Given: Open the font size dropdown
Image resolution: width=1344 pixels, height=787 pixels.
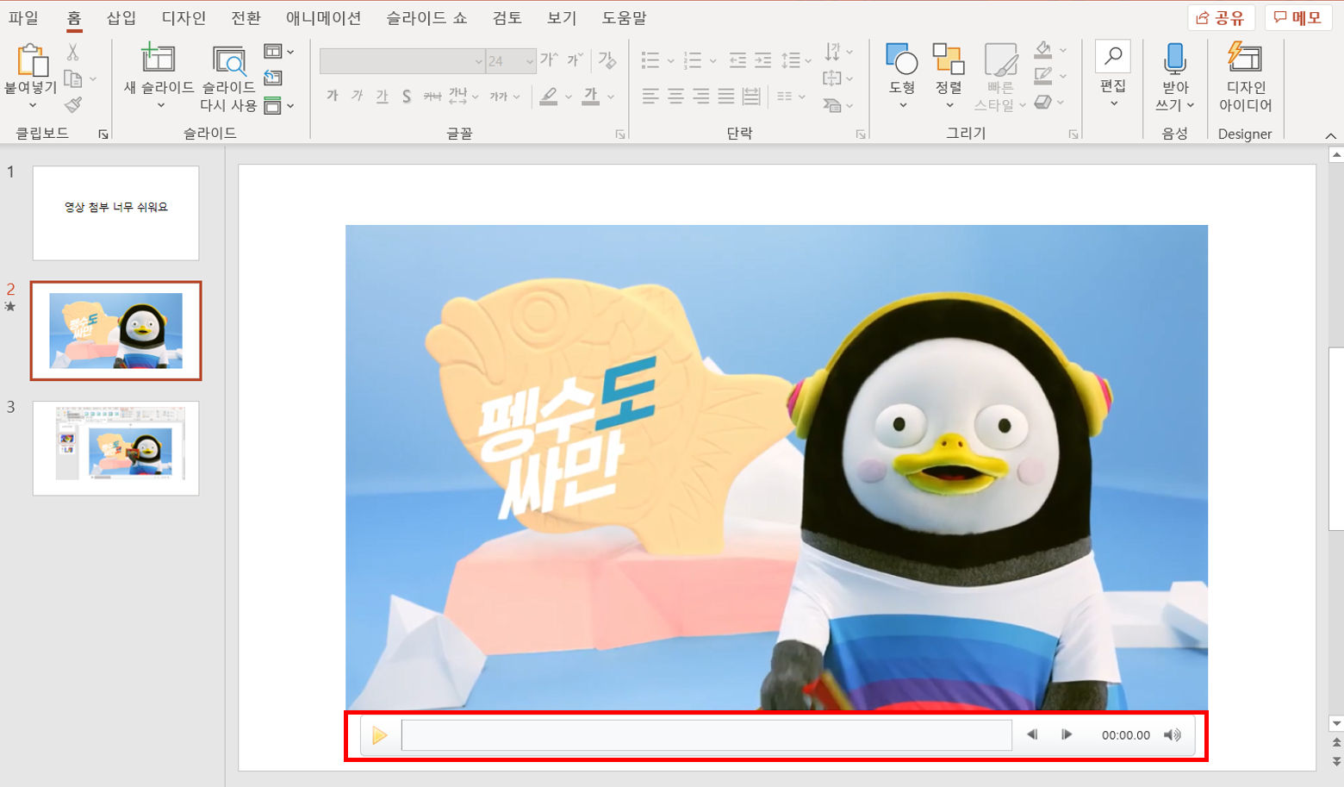Looking at the screenshot, I should pyautogui.click(x=530, y=61).
